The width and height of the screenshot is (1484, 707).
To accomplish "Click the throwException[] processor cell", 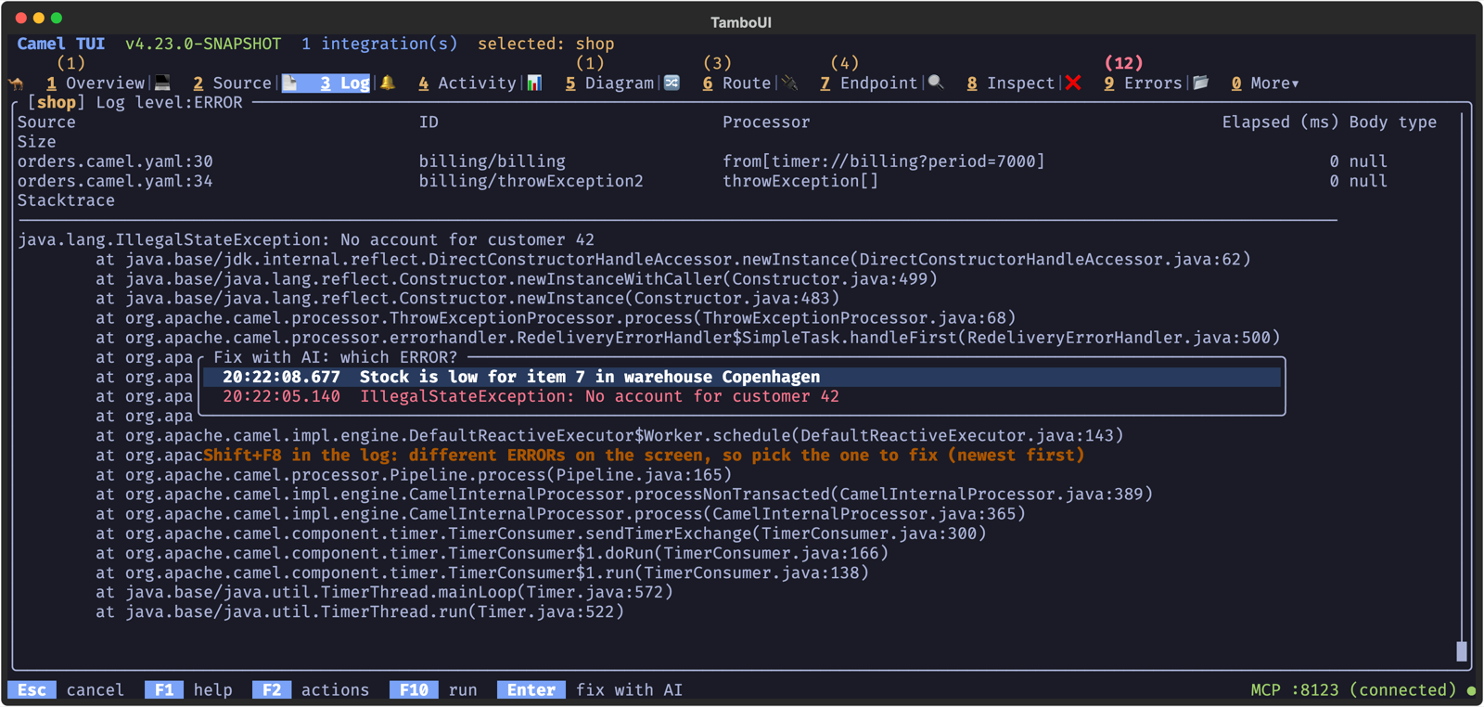I will point(800,181).
